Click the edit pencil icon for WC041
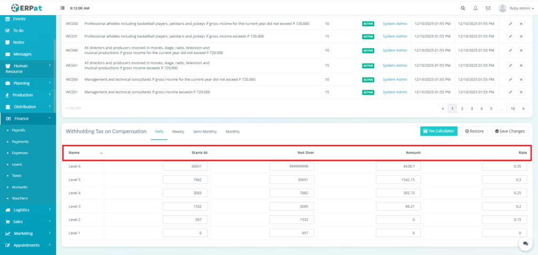 click(x=510, y=66)
